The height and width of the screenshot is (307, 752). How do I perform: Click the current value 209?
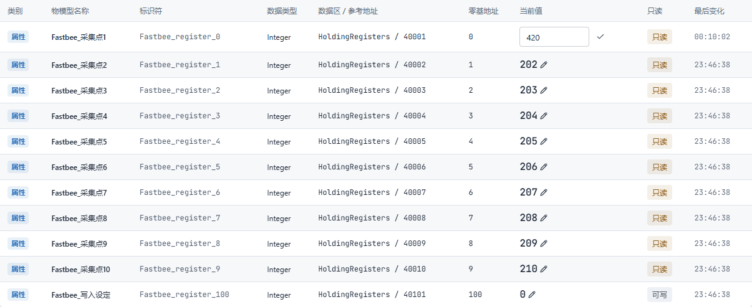[x=528, y=243]
